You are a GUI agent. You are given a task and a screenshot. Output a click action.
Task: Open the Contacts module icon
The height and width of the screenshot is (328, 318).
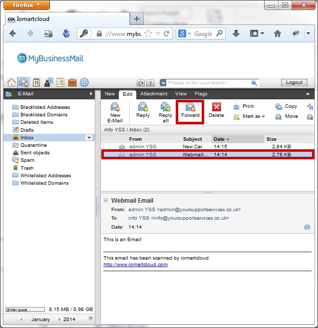tap(48, 82)
